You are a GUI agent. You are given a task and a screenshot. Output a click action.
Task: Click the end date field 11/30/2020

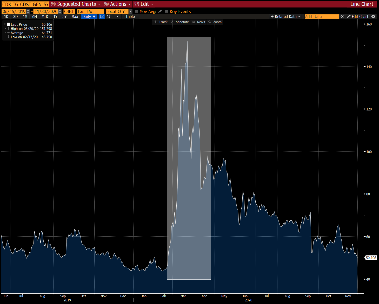click(46, 11)
